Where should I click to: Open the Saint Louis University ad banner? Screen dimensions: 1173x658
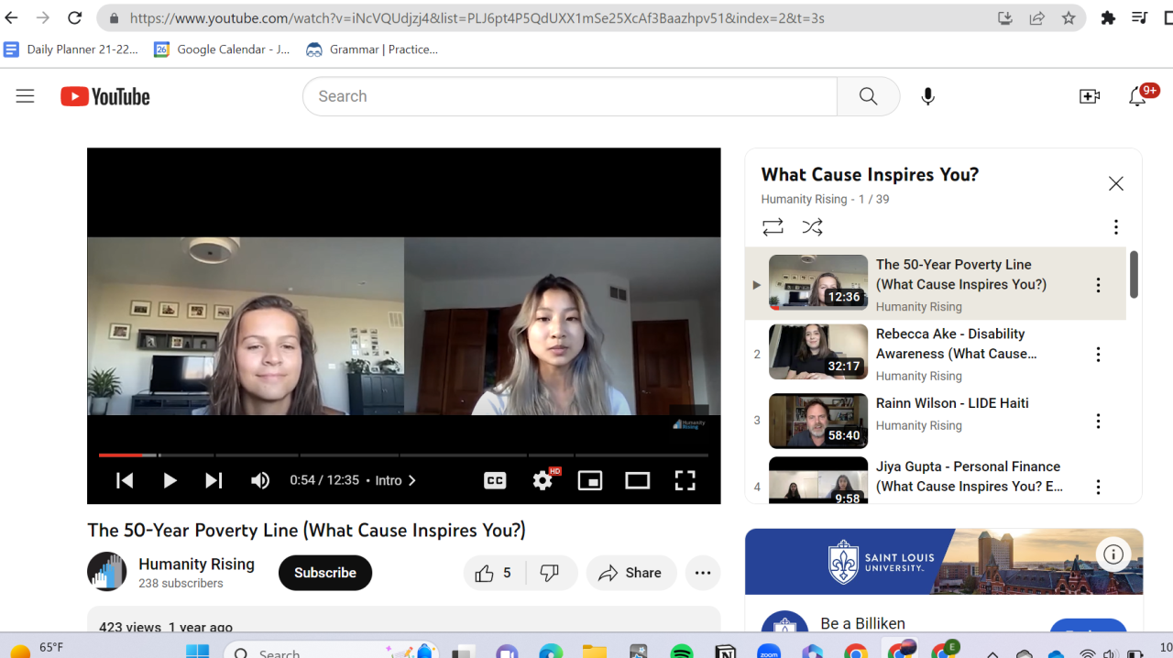pyautogui.click(x=944, y=562)
